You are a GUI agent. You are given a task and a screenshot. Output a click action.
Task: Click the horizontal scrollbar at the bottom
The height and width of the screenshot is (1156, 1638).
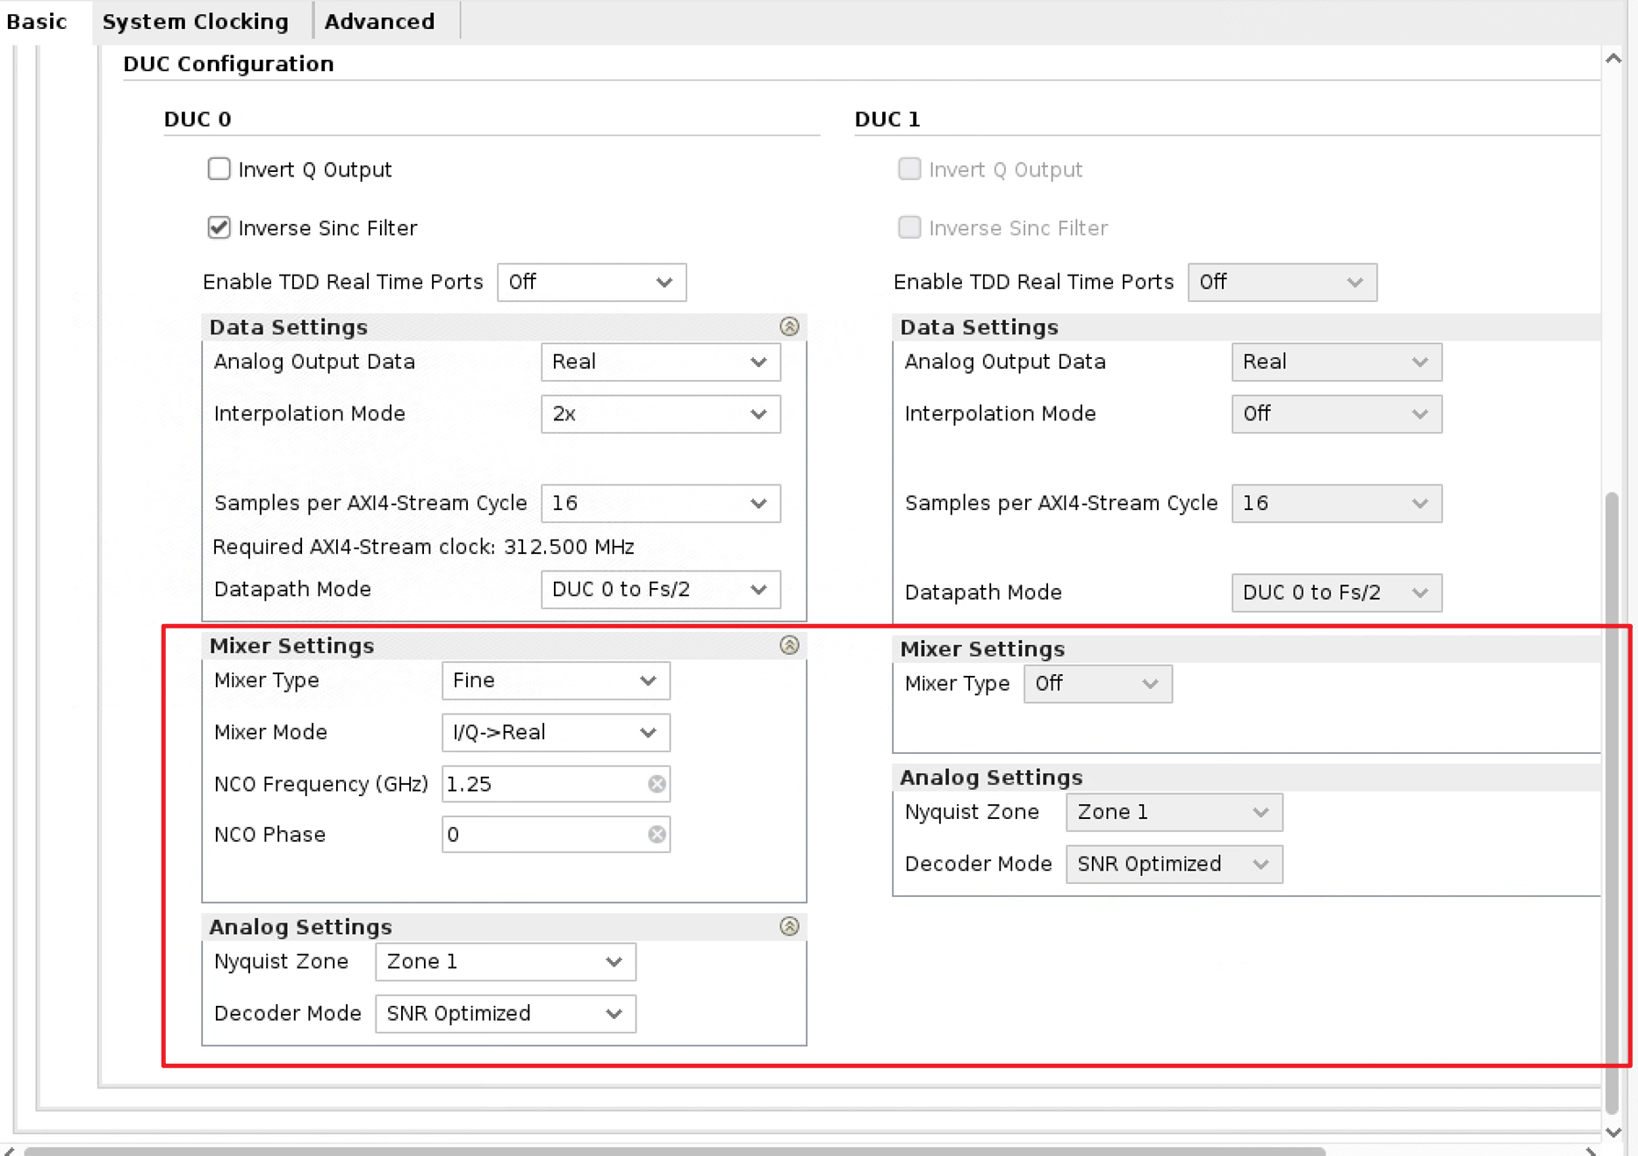tap(674, 1151)
